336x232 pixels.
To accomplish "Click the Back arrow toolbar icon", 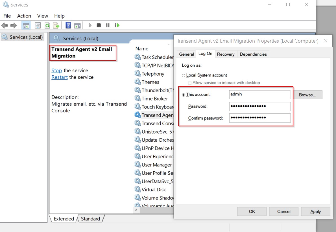I will [x=5, y=25].
